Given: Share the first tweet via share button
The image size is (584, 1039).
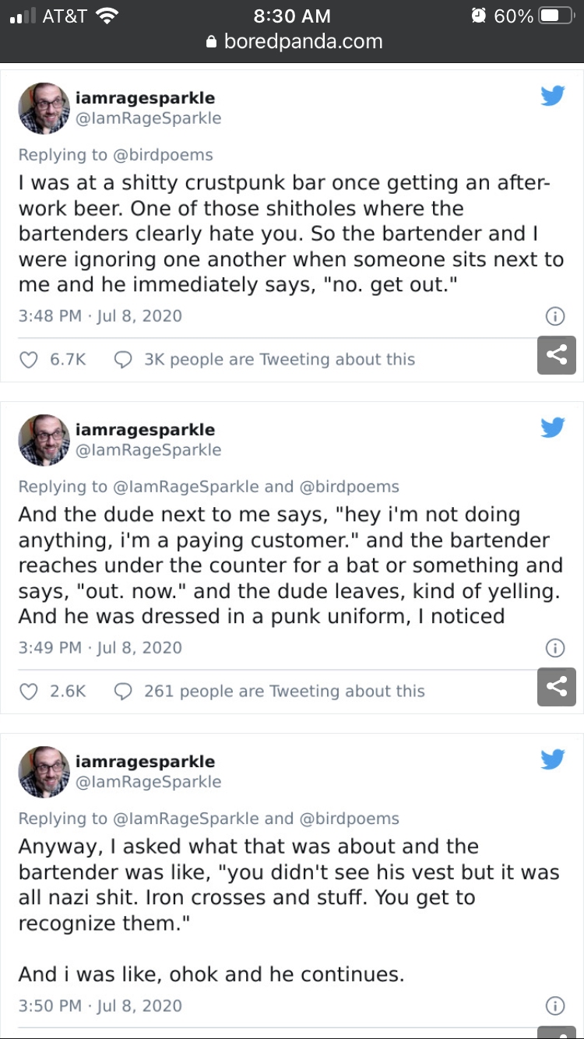Looking at the screenshot, I should (556, 355).
